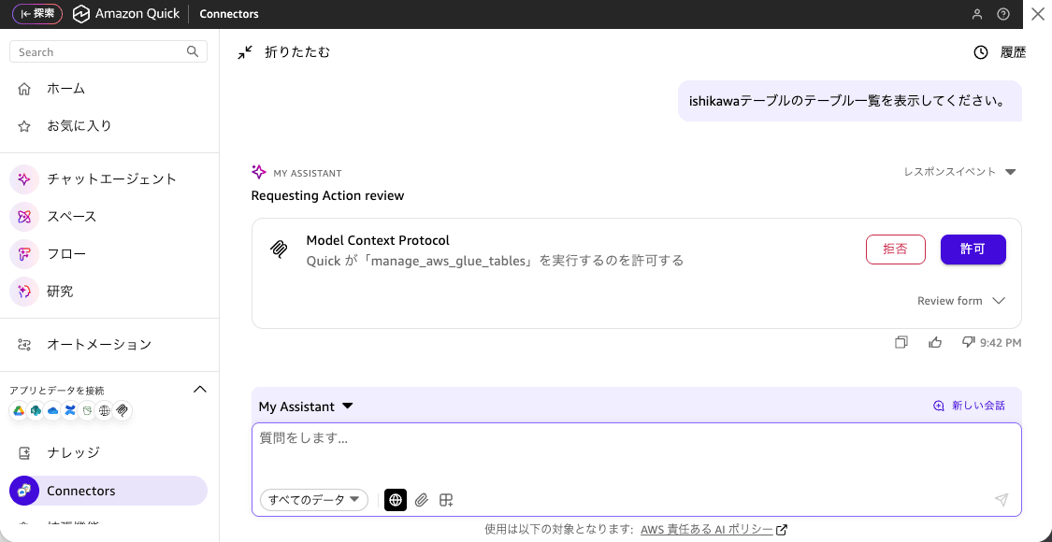The height and width of the screenshot is (542, 1052).
Task: Click the お気に入り star icon
Action: pos(24,125)
